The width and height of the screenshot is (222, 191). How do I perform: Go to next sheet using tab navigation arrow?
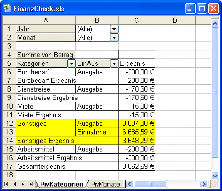(23, 184)
